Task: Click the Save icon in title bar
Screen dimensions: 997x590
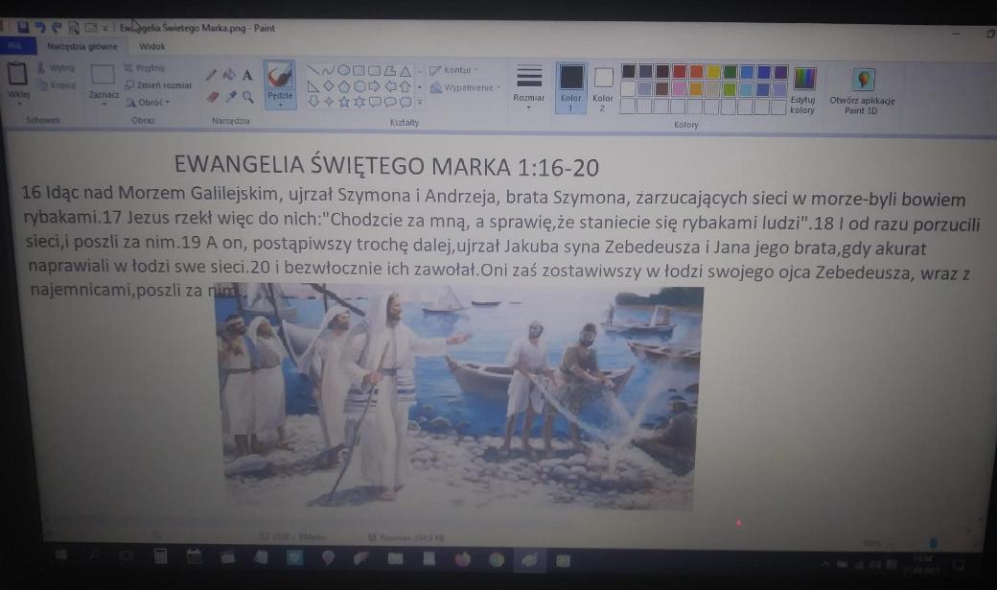Action: 22,27
